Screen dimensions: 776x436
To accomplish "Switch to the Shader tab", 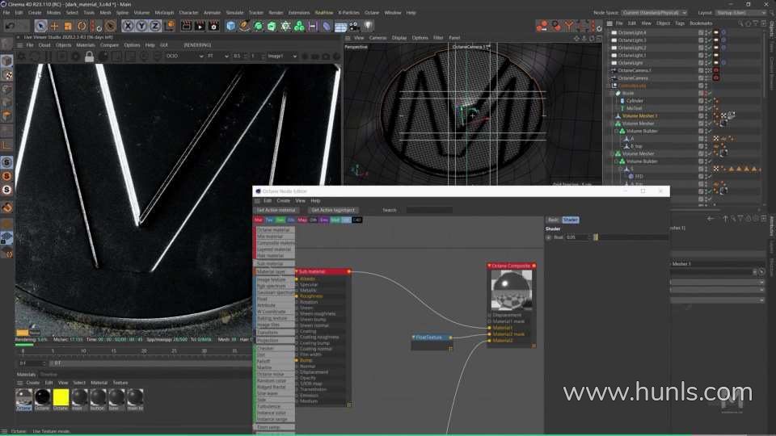I will (x=570, y=220).
